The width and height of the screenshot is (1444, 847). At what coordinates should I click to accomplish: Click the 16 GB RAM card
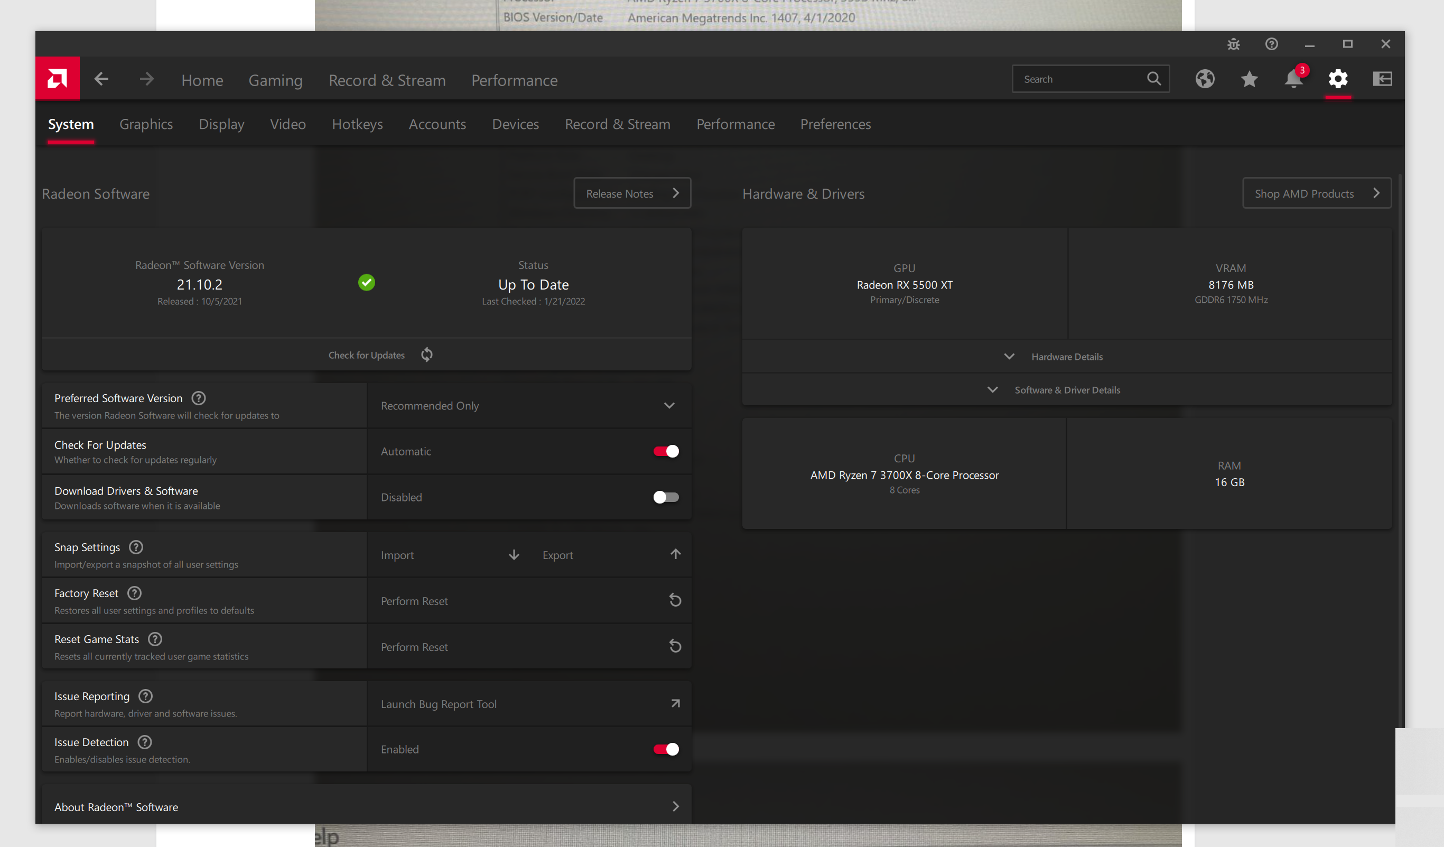coord(1229,473)
